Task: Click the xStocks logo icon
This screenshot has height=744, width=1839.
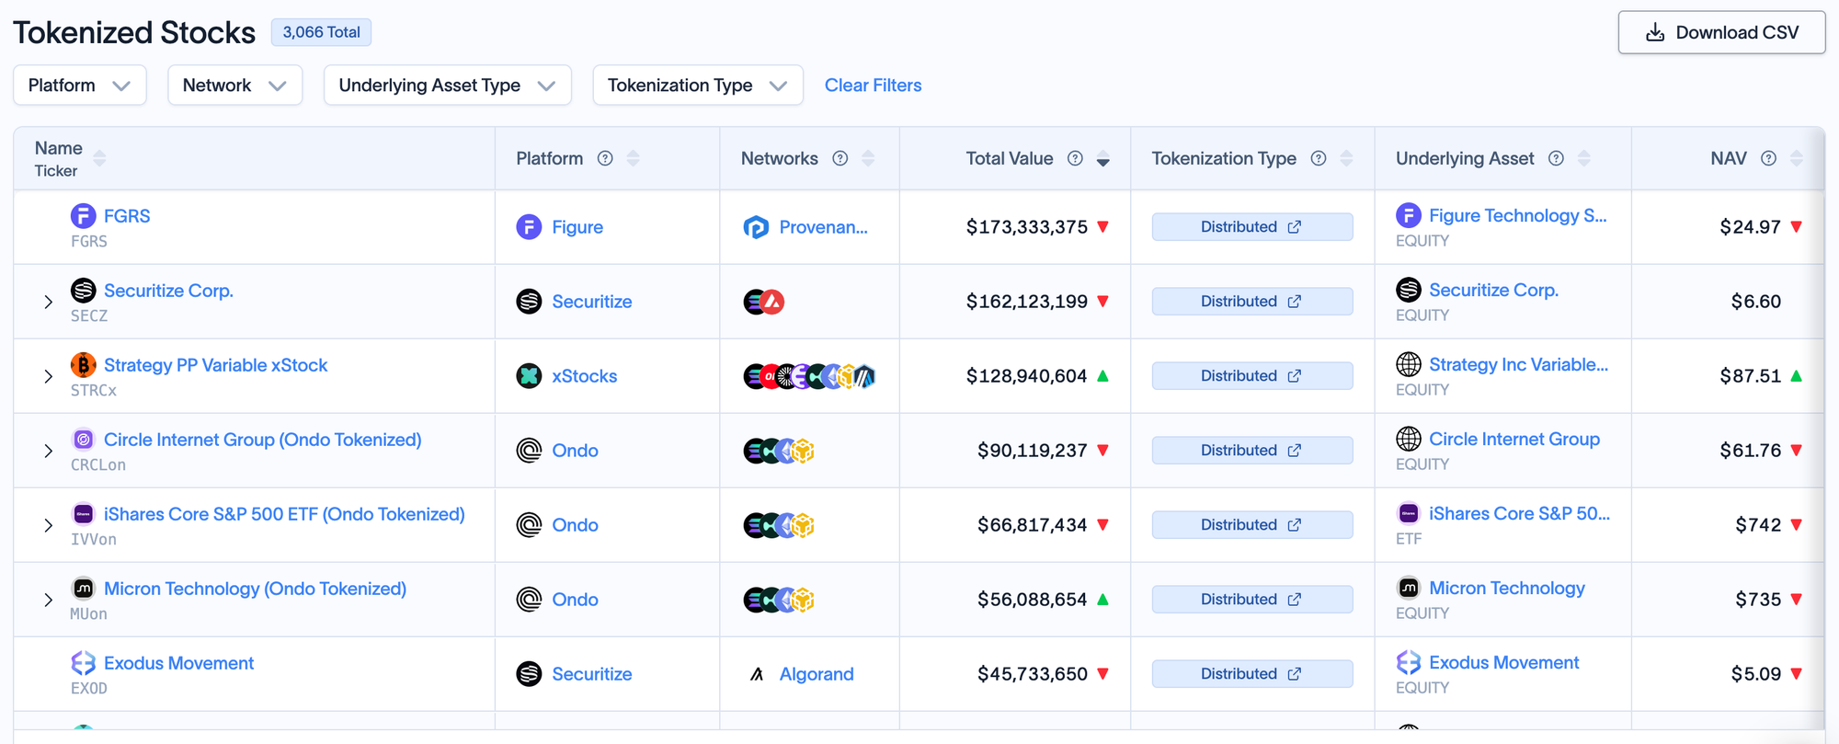Action: [529, 376]
